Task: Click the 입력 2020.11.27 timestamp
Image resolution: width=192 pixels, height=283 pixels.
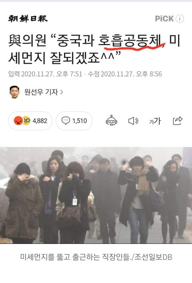Action: (x=45, y=74)
